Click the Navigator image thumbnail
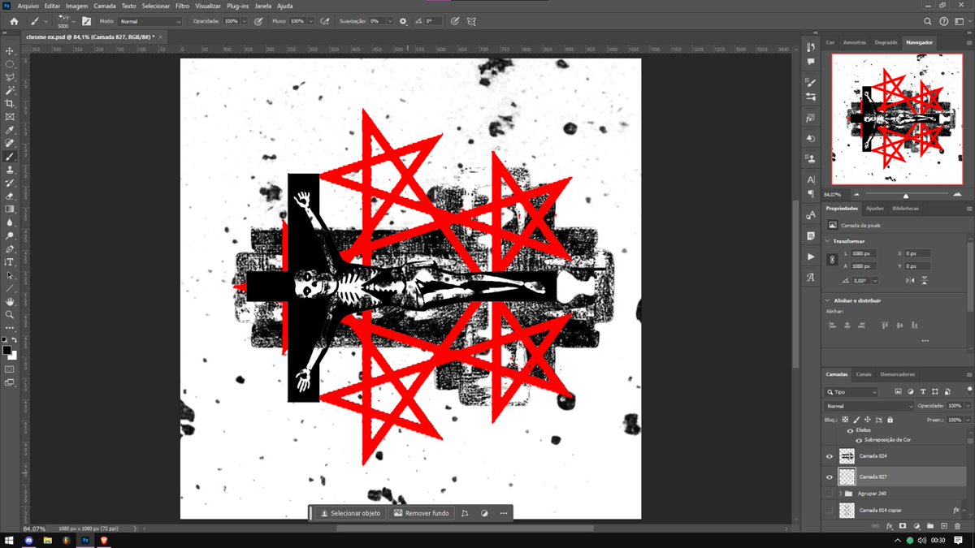The width and height of the screenshot is (975, 548). coord(897,119)
